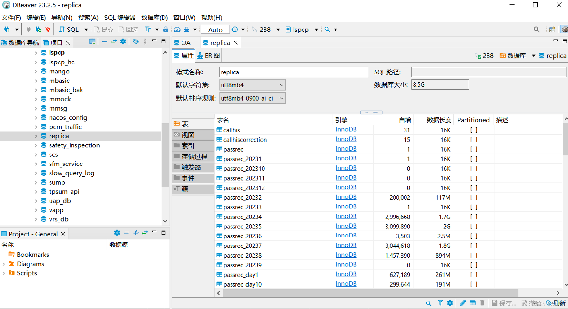The width and height of the screenshot is (568, 309).
Task: Open Project General panel settings gear
Action: (117, 233)
